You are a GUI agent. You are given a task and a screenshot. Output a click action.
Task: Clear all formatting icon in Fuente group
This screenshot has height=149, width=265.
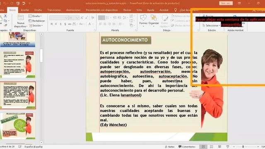93,18
